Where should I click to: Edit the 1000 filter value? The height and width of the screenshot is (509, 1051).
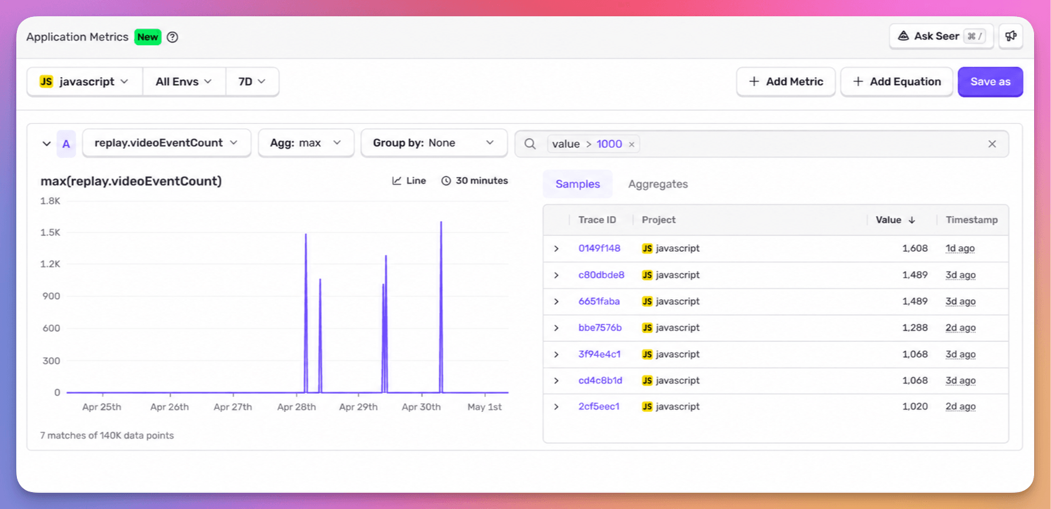click(x=609, y=144)
